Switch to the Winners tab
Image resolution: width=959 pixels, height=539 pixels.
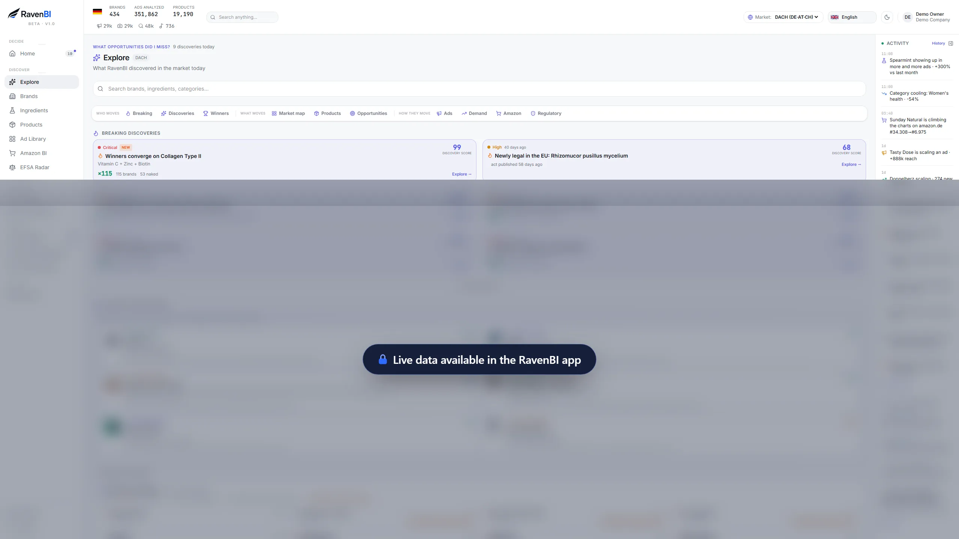click(216, 113)
